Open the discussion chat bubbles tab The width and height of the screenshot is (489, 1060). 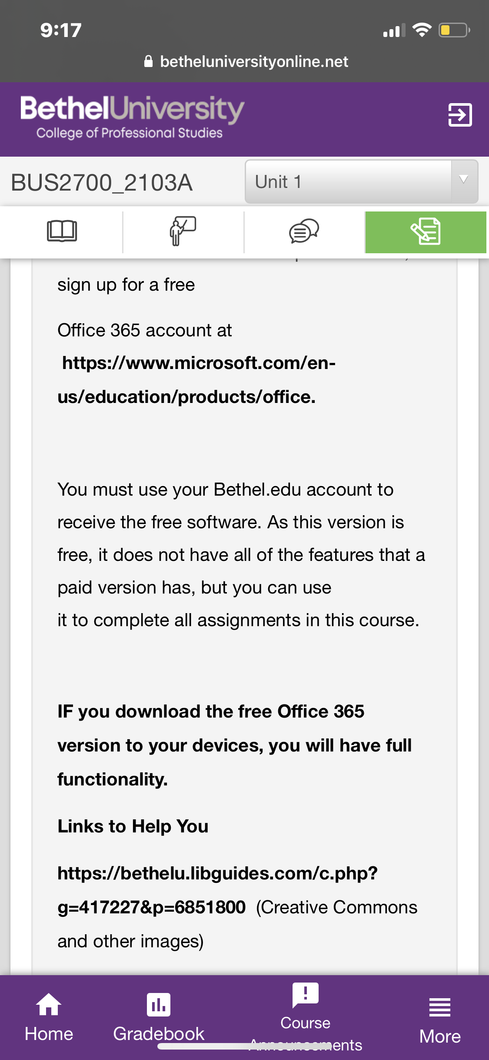pos(304,231)
